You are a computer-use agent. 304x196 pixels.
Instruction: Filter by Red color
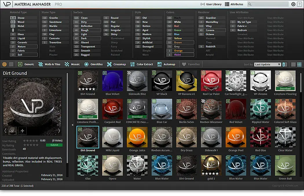click(180, 26)
